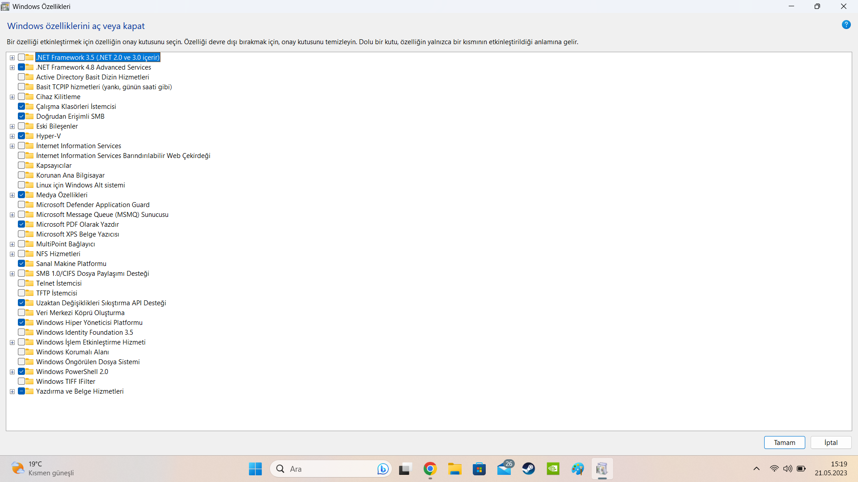The image size is (858, 482).
Task: Launch Steam from the taskbar
Action: coord(529,469)
